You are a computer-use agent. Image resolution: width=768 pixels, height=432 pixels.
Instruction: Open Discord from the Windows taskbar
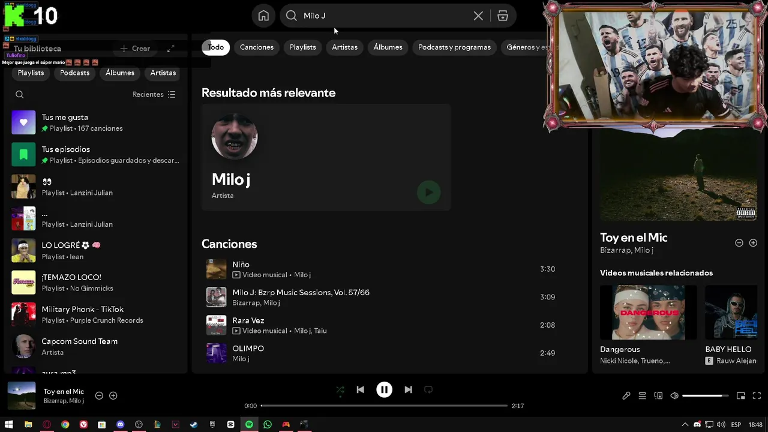pyautogui.click(x=120, y=424)
